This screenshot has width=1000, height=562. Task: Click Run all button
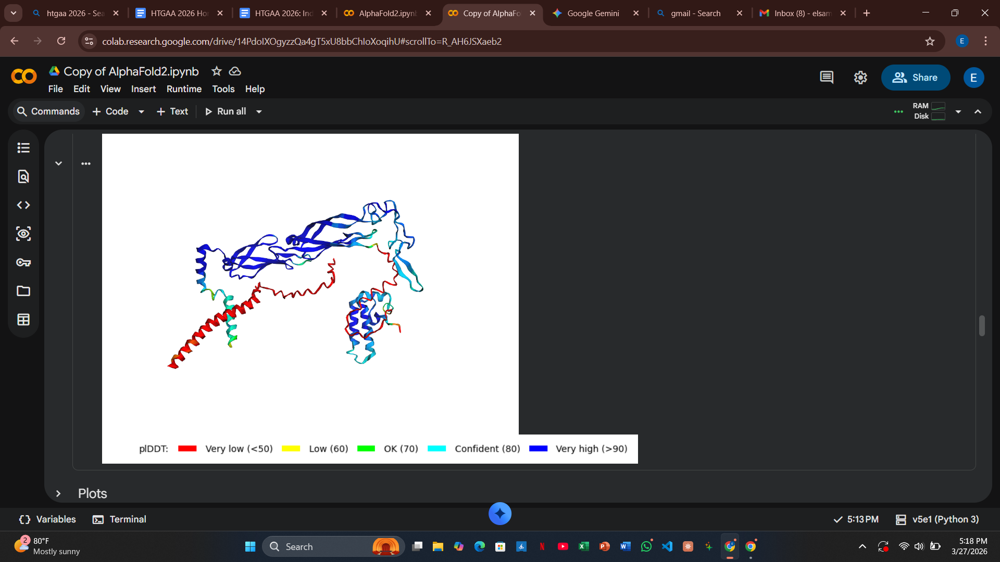[x=226, y=111]
